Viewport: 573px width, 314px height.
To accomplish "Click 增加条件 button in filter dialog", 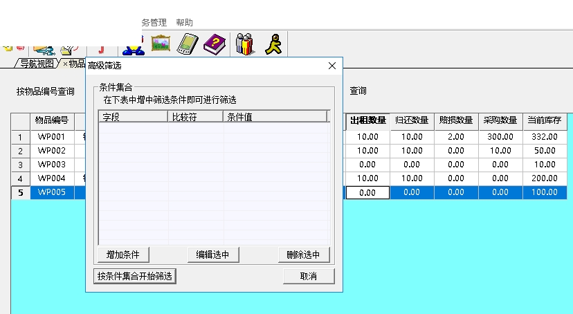I will pos(123,255).
